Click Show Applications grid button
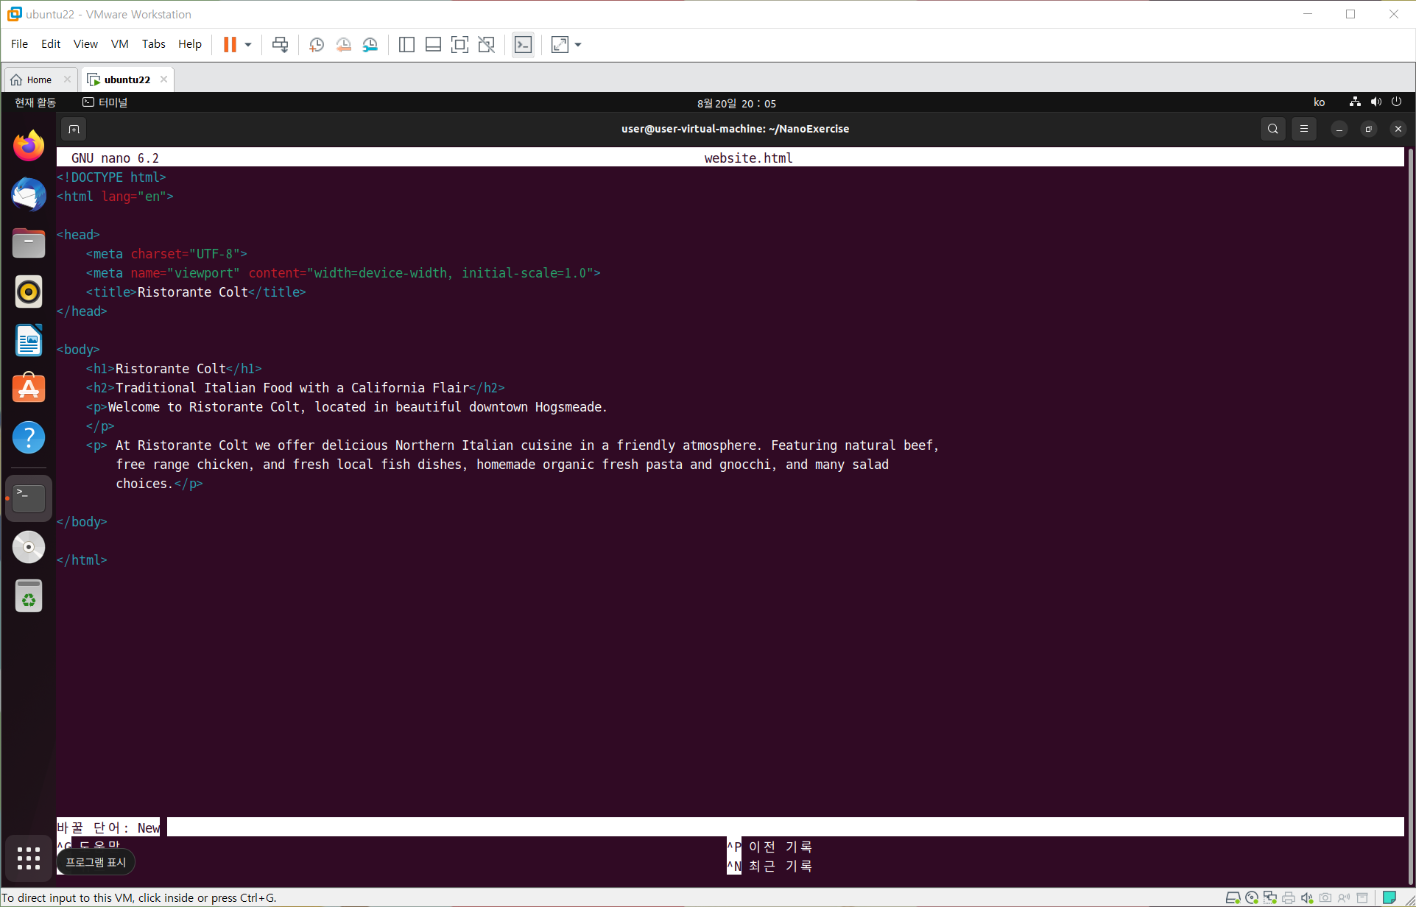This screenshot has height=907, width=1416. [29, 858]
